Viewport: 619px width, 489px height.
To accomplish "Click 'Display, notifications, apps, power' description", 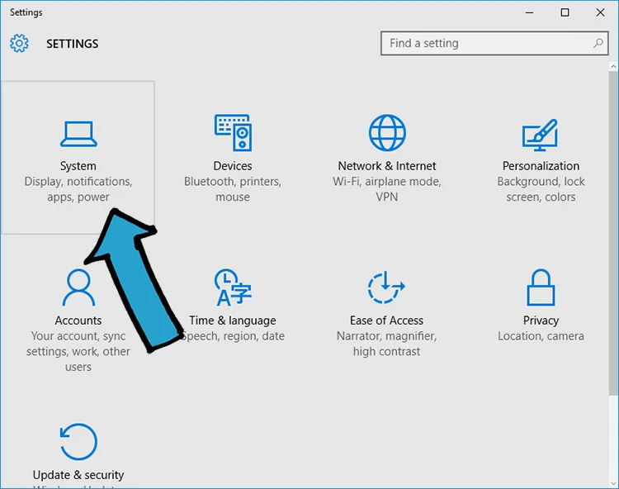I will [78, 189].
